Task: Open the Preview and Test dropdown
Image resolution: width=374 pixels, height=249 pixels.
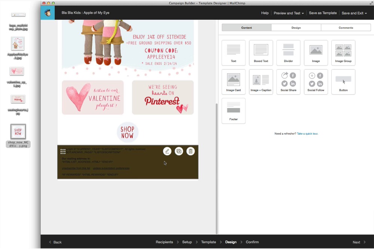Action: click(x=288, y=13)
